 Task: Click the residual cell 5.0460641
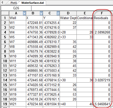[102, 104]
